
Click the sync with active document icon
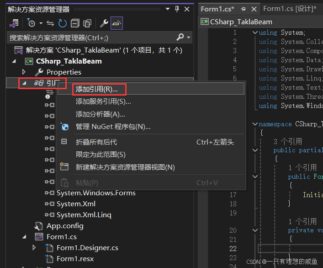click(50, 23)
